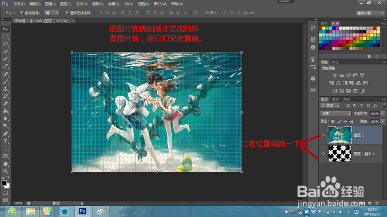Select the Eyedropper tool
Screen dimensions: 387x217
coord(5,66)
